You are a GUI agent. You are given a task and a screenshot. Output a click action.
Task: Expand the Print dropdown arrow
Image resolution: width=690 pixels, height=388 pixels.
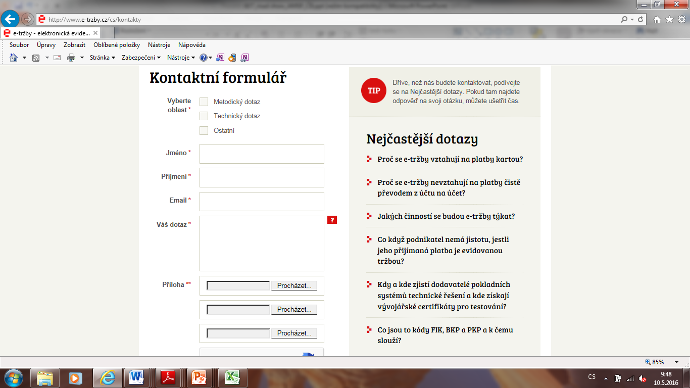pyautogui.click(x=81, y=58)
